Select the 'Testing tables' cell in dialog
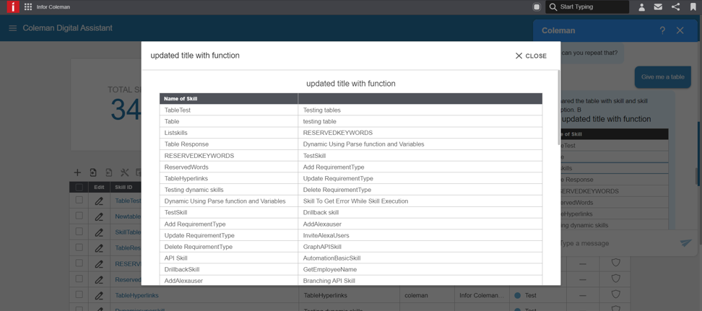Screen dimensions: 702x311 [x=420, y=110]
